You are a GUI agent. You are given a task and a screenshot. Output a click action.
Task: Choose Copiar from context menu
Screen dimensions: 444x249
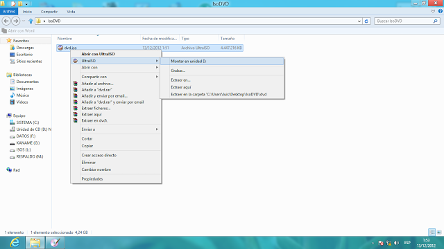click(x=116, y=146)
